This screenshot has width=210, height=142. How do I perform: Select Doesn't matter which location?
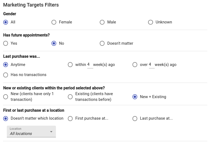pos(6,118)
